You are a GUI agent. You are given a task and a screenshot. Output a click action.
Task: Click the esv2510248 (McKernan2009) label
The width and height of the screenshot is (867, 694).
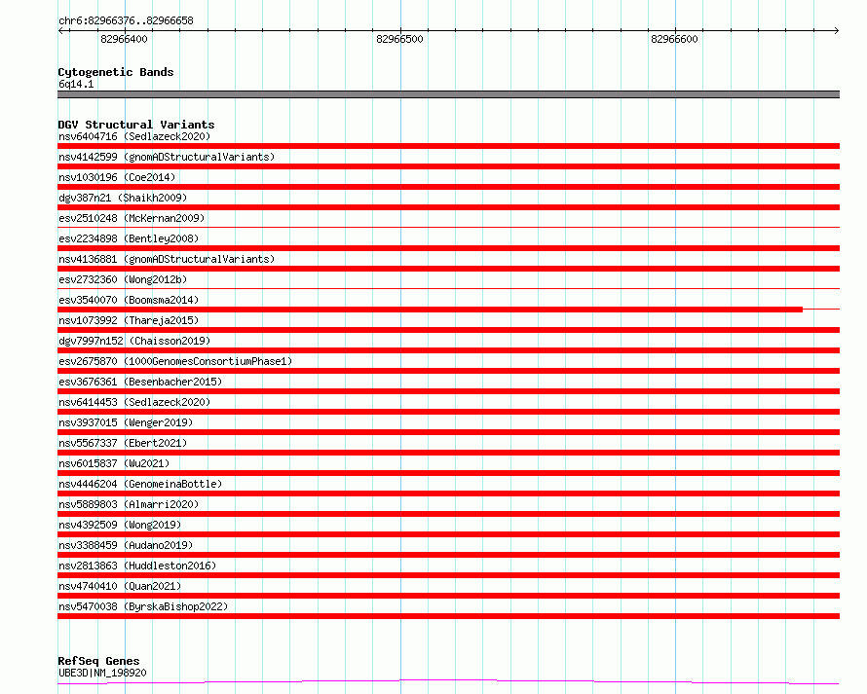click(x=132, y=218)
